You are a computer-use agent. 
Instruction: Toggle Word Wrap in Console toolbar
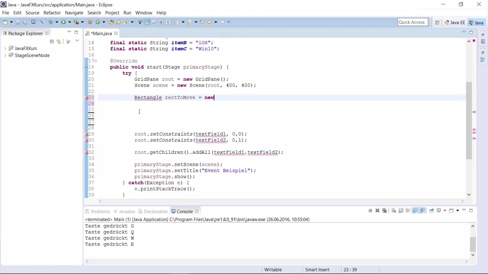[x=408, y=211]
